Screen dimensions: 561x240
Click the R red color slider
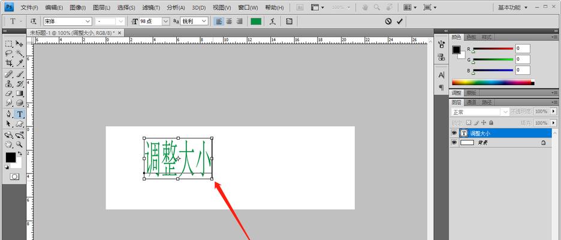click(x=493, y=49)
